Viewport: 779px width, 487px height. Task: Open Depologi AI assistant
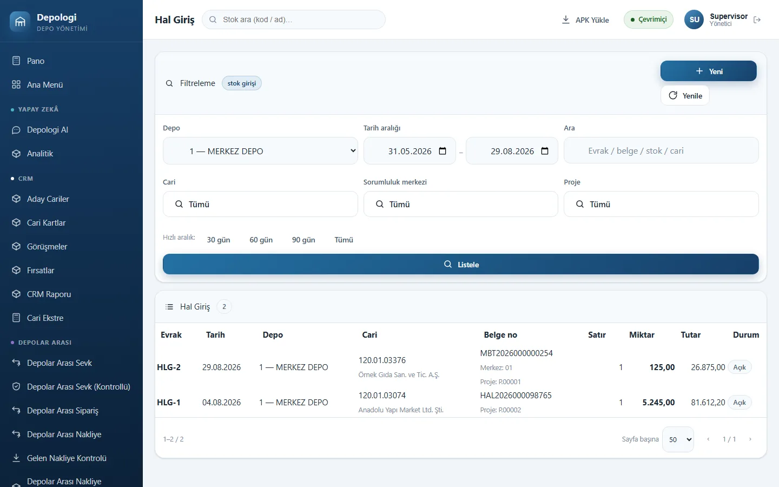point(71,130)
